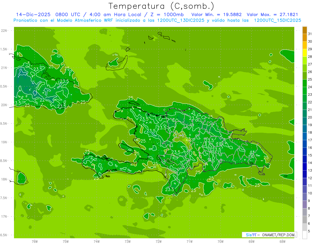317x245 pixels.
Task: Click the 'Valor Min. = 19.5882' readout
Action: (217, 15)
